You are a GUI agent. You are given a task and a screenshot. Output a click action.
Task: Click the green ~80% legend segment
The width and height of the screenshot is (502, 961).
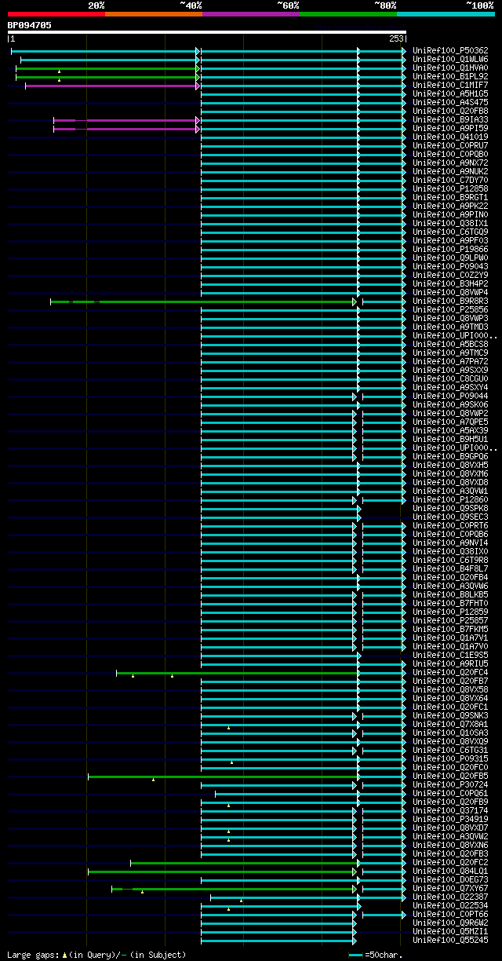[348, 14]
